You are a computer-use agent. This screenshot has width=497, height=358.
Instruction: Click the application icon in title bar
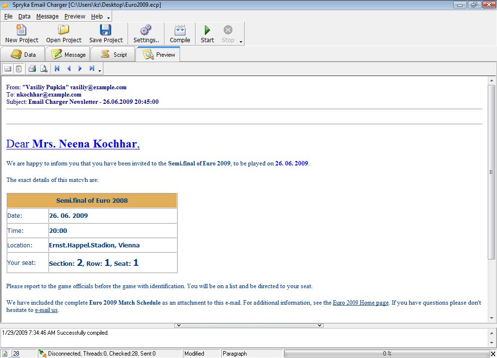[5, 5]
